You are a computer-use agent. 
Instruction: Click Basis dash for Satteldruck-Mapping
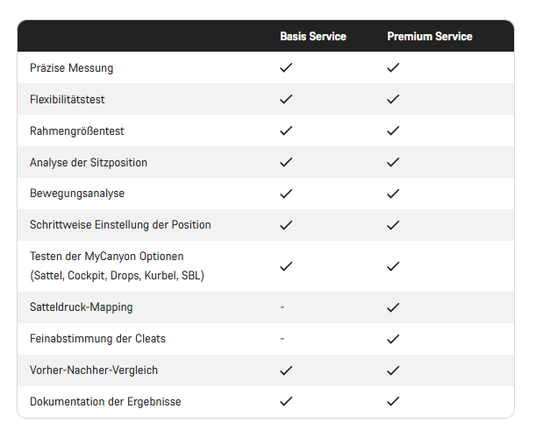point(282,307)
